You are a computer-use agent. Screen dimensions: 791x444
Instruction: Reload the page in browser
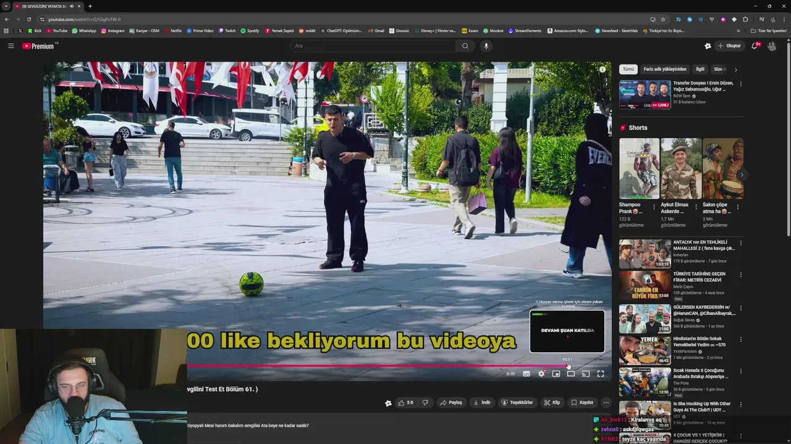coord(28,19)
